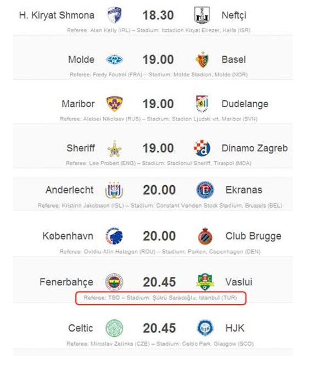The width and height of the screenshot is (335, 365).
Task: Open the Fenerbahçe team name link
Action: pyautogui.click(x=66, y=282)
